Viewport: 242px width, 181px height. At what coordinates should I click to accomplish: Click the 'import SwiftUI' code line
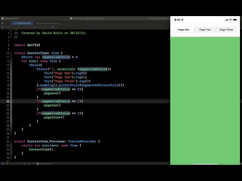click(27, 45)
